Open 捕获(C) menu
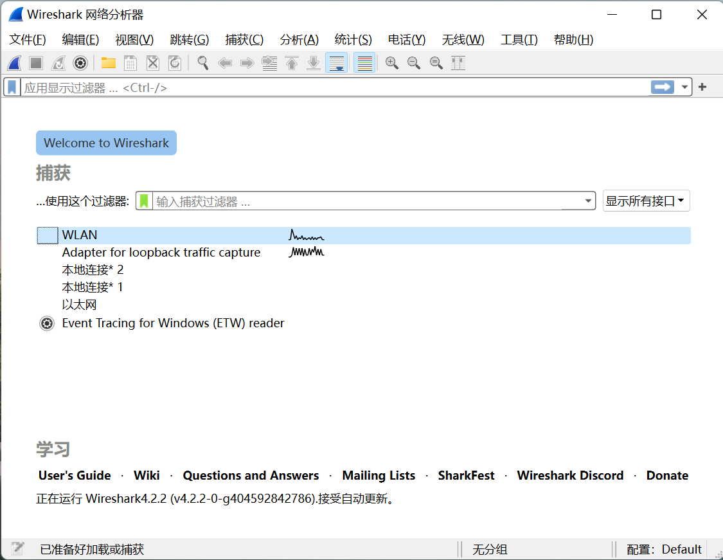This screenshot has height=560, width=723. pos(244,40)
